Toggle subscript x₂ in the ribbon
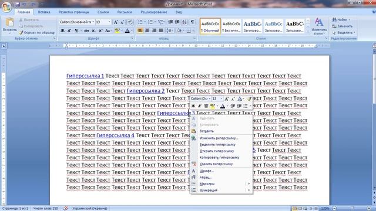 (x=93, y=30)
